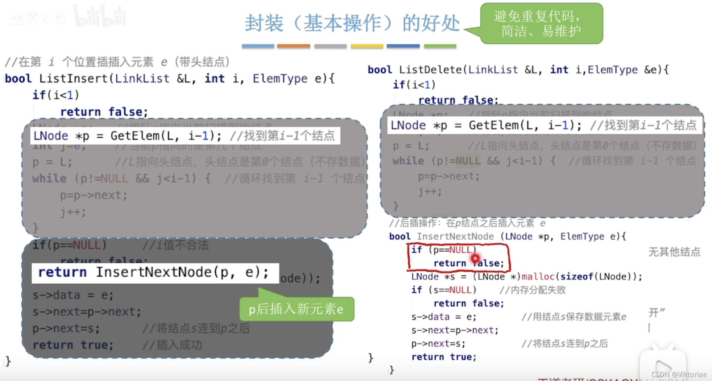Image resolution: width=712 pixels, height=381 pixels.
Task: Click dimmed "p->next=s;" in ListInsert
Action: pos(66,328)
